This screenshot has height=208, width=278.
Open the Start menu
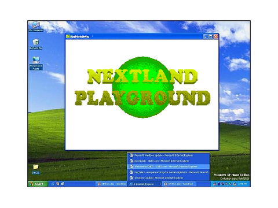(38, 184)
